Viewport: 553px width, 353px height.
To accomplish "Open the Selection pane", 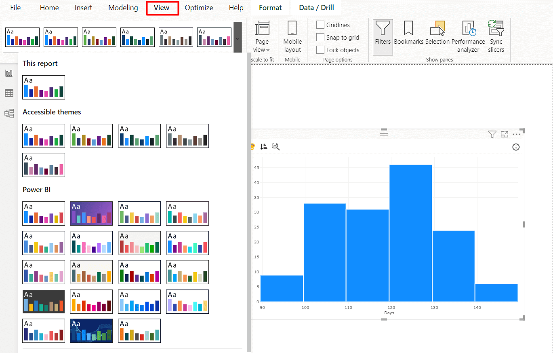I will (437, 36).
